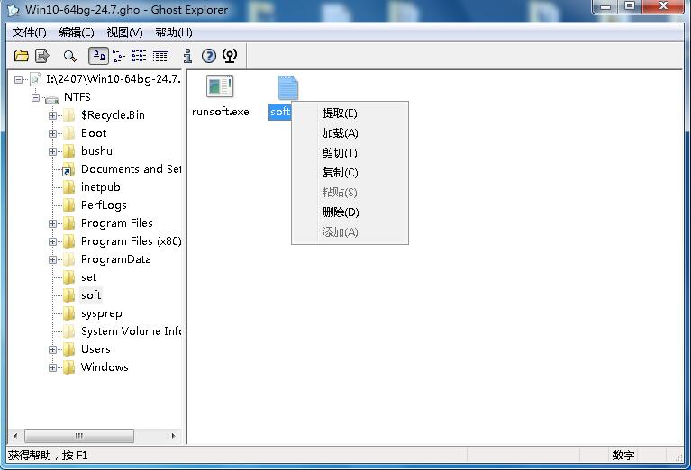Choose 加载(A) from context menu
691x470 pixels.
click(x=350, y=133)
